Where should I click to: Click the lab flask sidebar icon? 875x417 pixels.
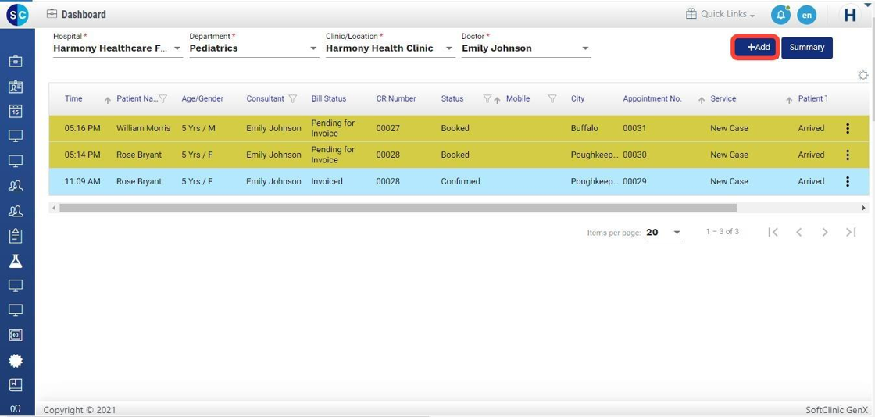[16, 261]
